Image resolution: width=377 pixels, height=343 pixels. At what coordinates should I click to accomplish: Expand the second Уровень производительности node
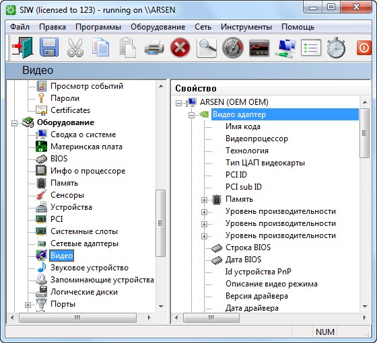pyautogui.click(x=204, y=224)
